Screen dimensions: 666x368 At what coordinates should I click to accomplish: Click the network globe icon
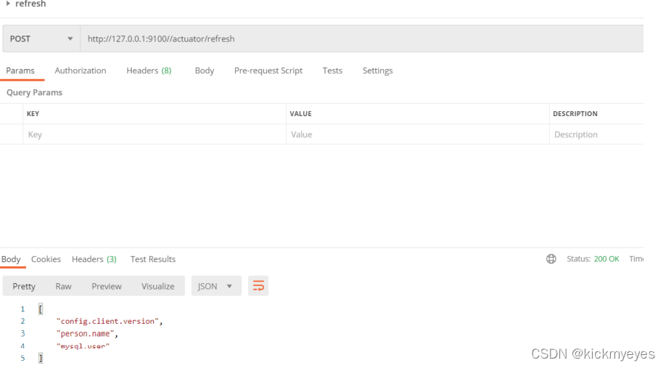(x=551, y=259)
